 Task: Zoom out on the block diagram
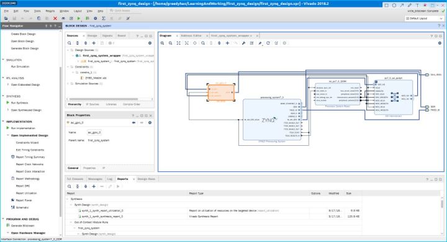pyautogui.click(x=170, y=43)
